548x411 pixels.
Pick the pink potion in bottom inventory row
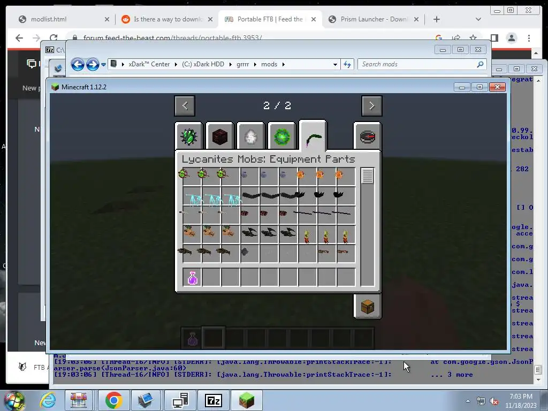coord(192,278)
